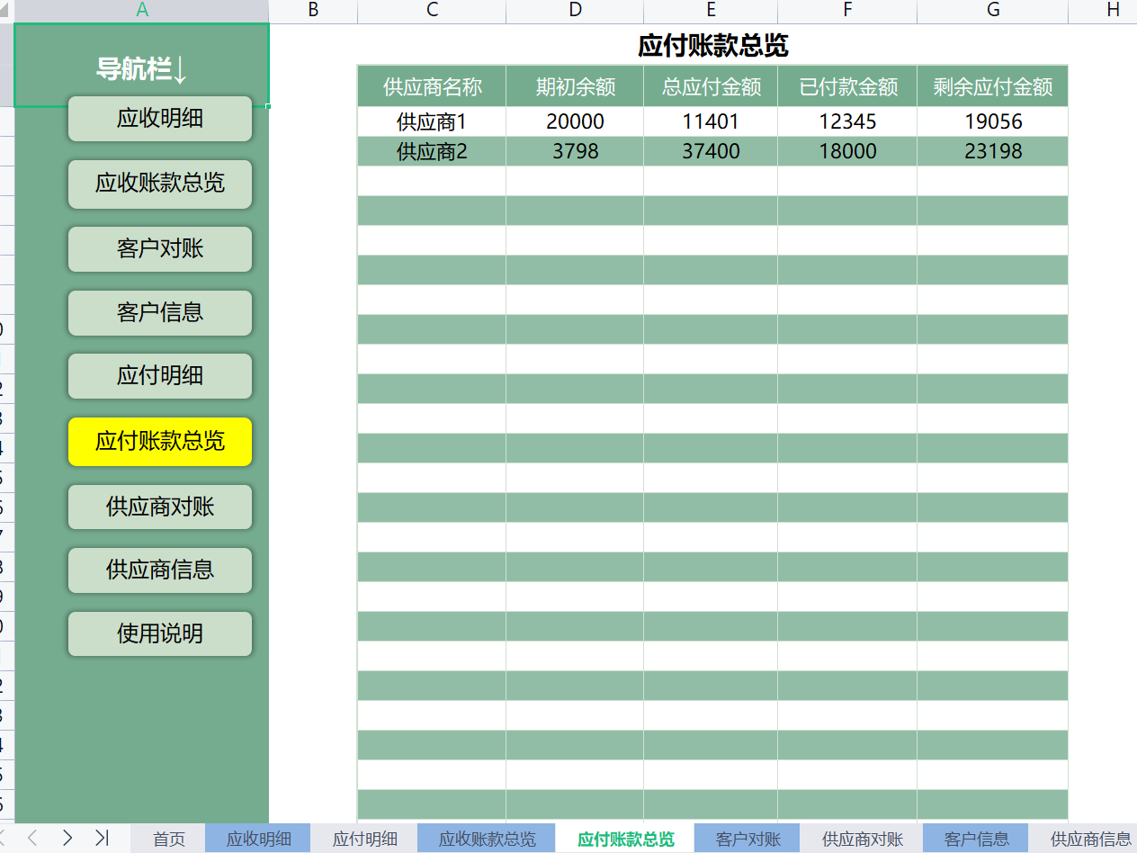Open 应收明细 from the navigation sidebar
The height and width of the screenshot is (853, 1137).
[159, 119]
